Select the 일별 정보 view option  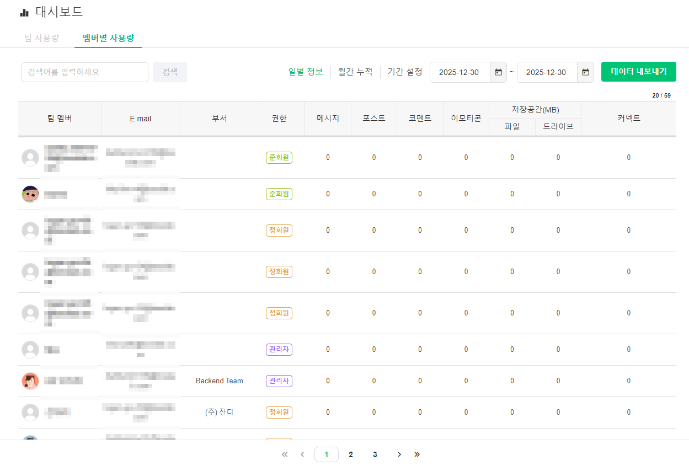[x=306, y=72]
